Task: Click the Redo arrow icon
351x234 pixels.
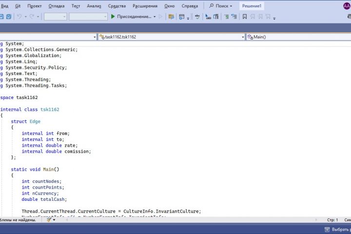Action: point(32,17)
